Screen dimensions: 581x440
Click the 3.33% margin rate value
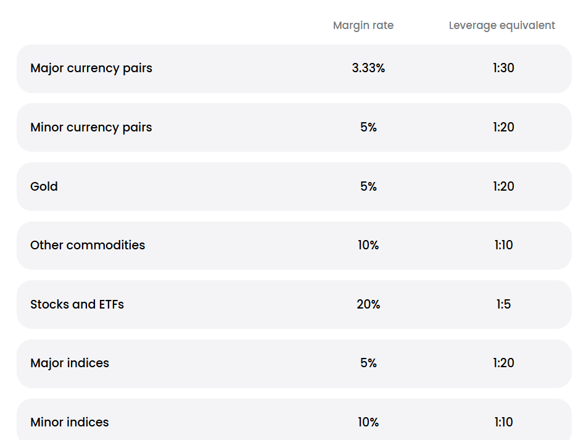point(368,68)
